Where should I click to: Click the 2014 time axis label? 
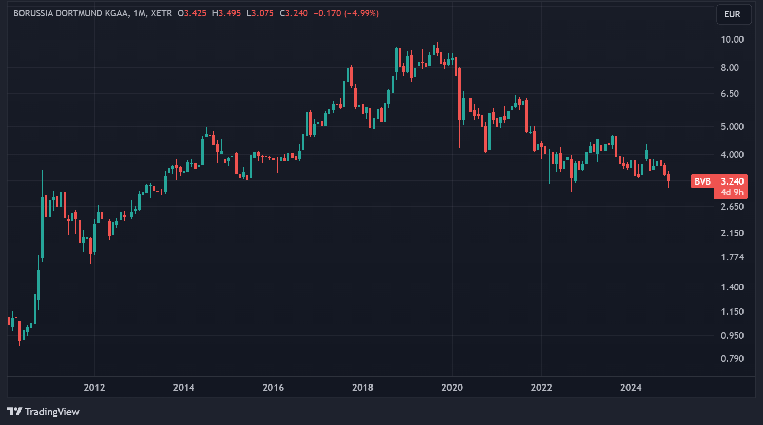point(184,388)
